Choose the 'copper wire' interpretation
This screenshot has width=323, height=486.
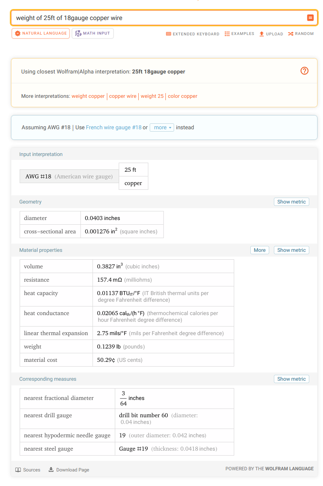[123, 96]
